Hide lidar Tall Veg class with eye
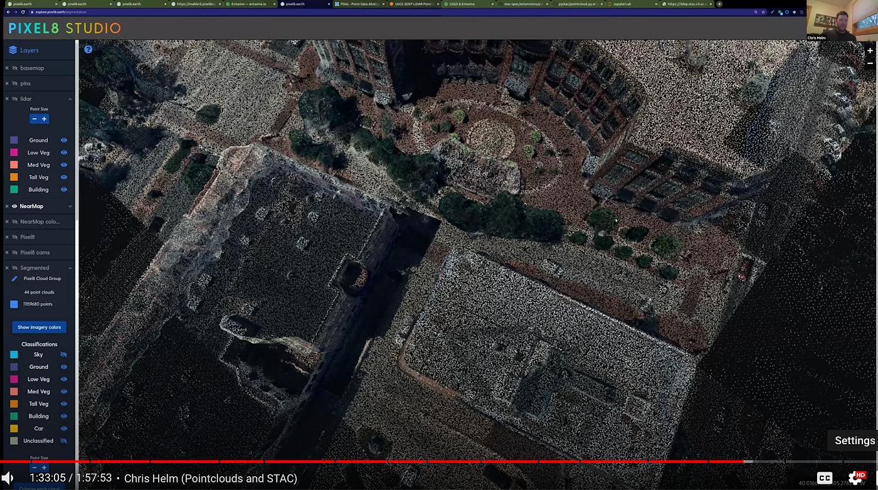 64,178
